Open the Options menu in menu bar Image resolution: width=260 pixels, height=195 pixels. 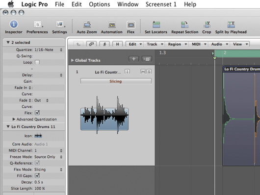[x=100, y=4]
